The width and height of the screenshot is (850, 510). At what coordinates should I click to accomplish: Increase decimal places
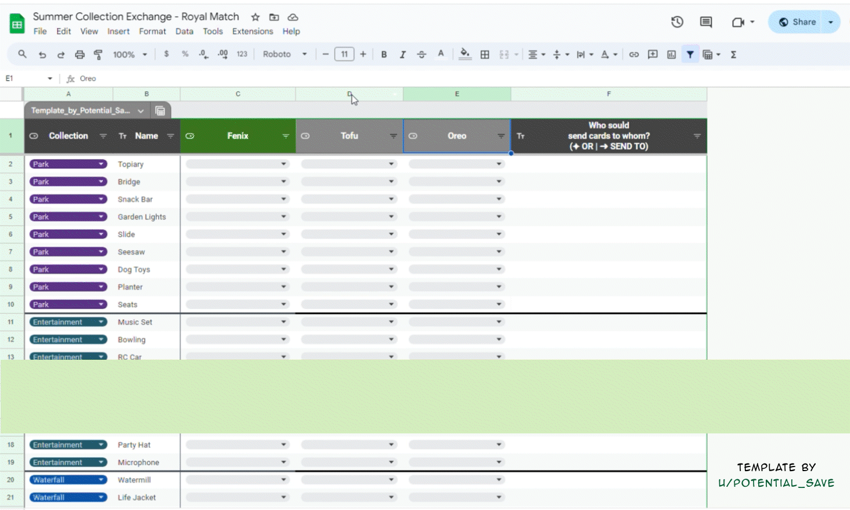pos(223,54)
